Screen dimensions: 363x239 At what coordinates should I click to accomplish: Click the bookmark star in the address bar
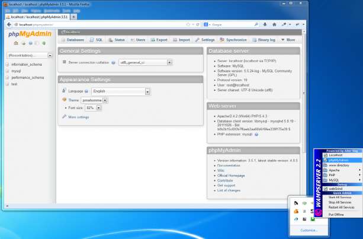pos(188,24)
